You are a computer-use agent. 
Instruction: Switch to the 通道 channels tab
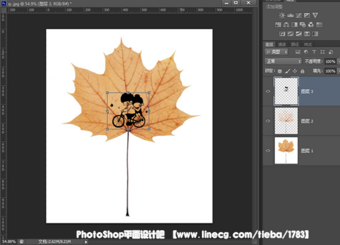(x=282, y=44)
